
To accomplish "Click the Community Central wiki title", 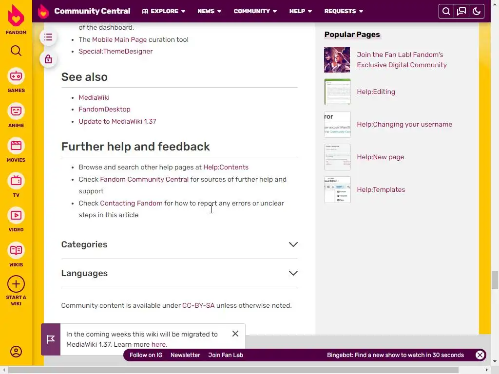I will (92, 11).
